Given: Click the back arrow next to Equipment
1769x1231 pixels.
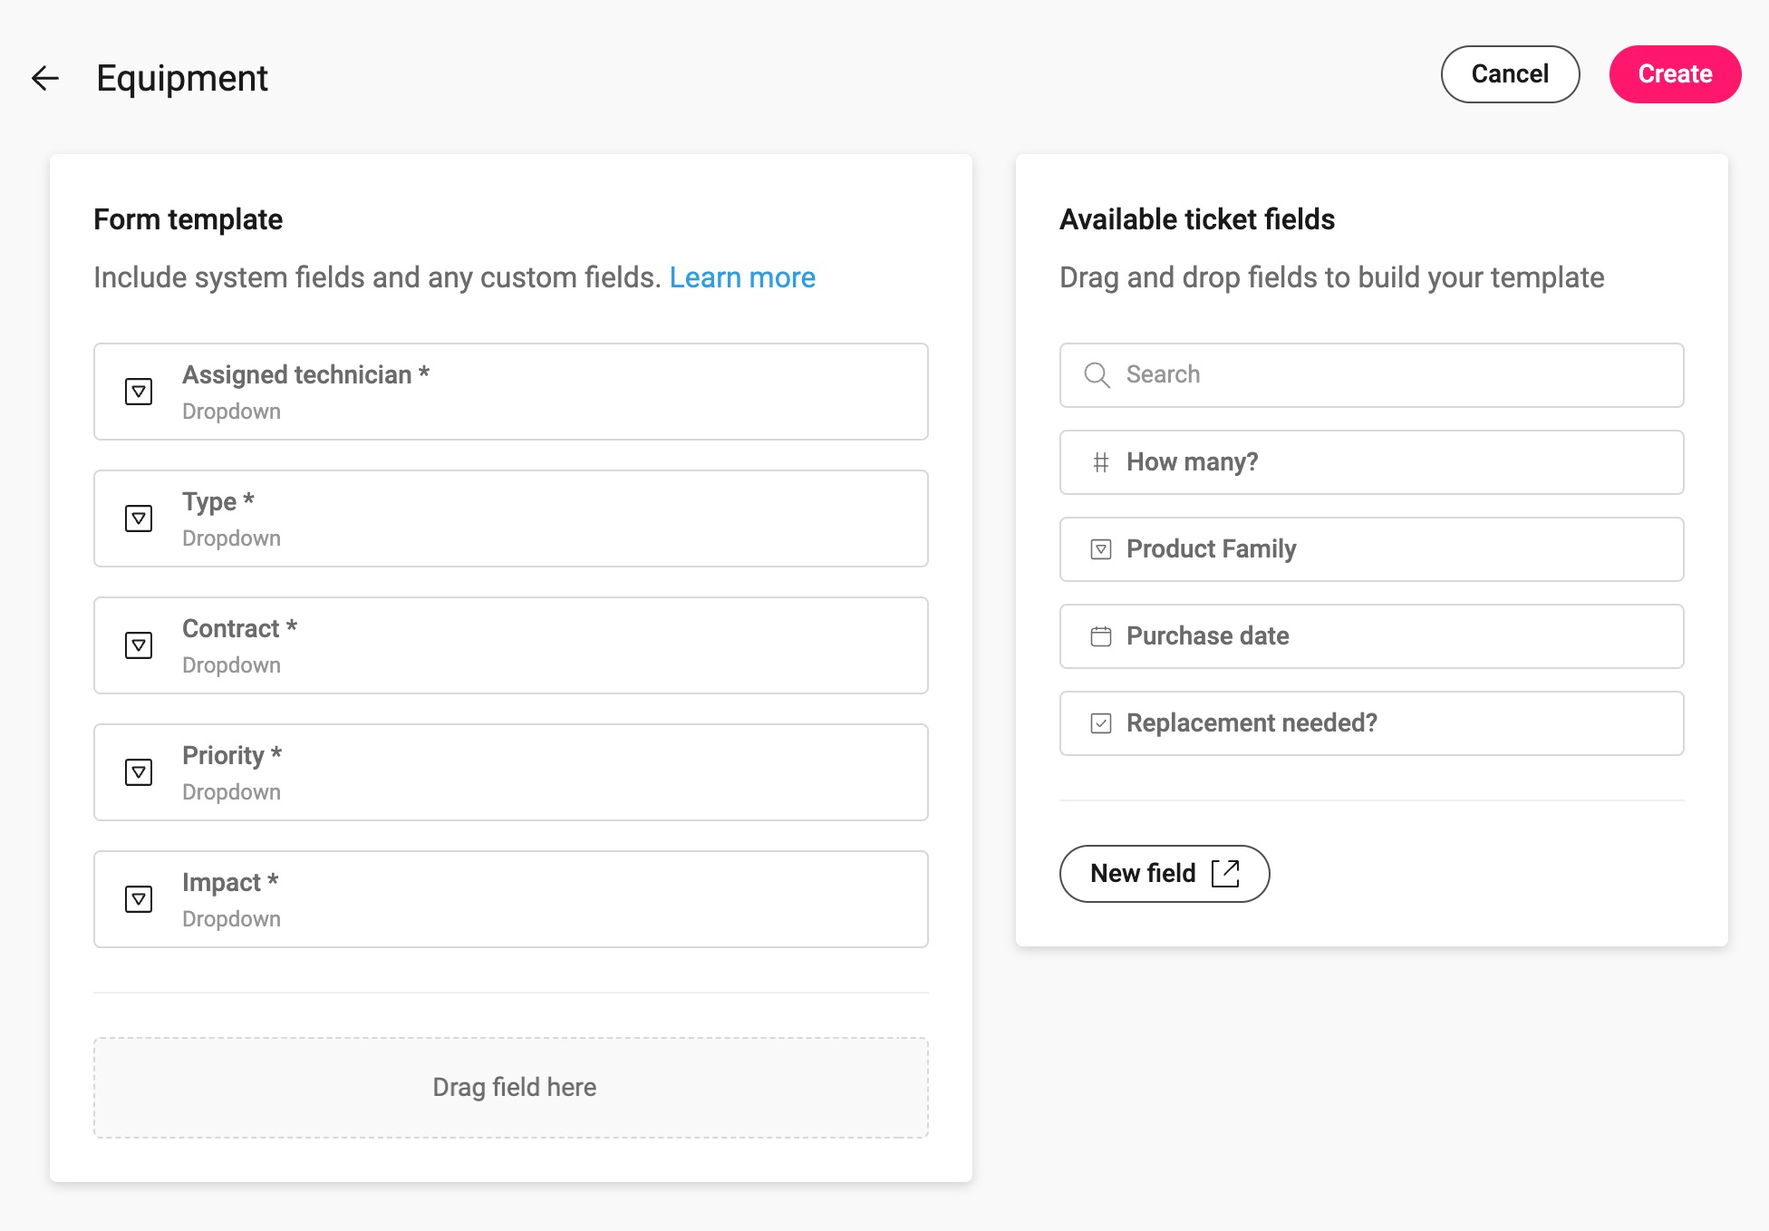Looking at the screenshot, I should [x=45, y=78].
